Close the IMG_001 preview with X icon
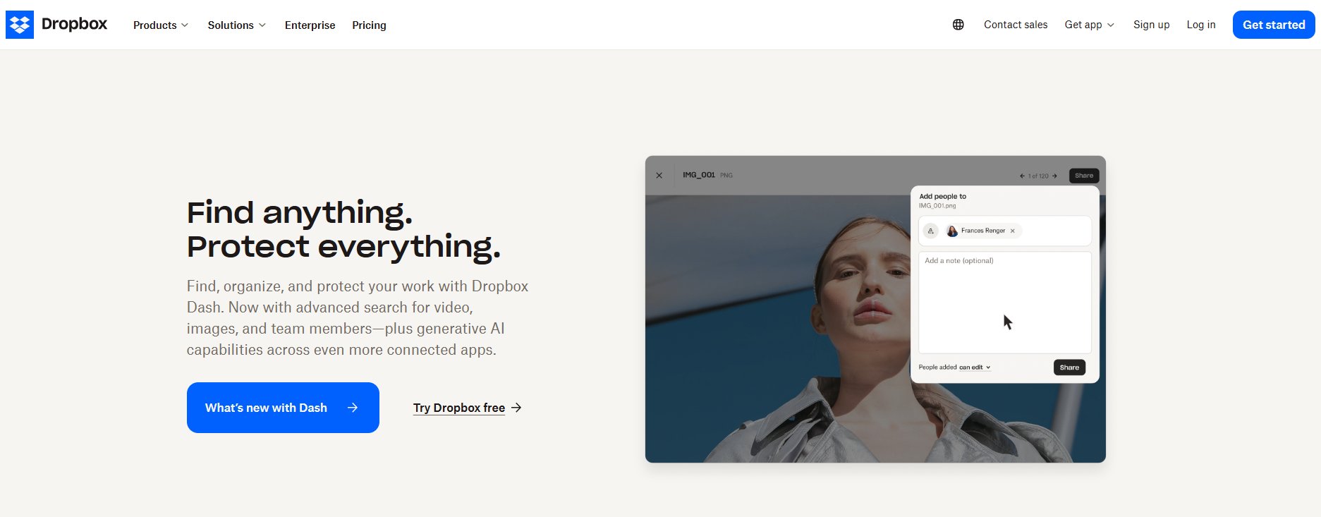Image resolution: width=1321 pixels, height=517 pixels. (659, 176)
